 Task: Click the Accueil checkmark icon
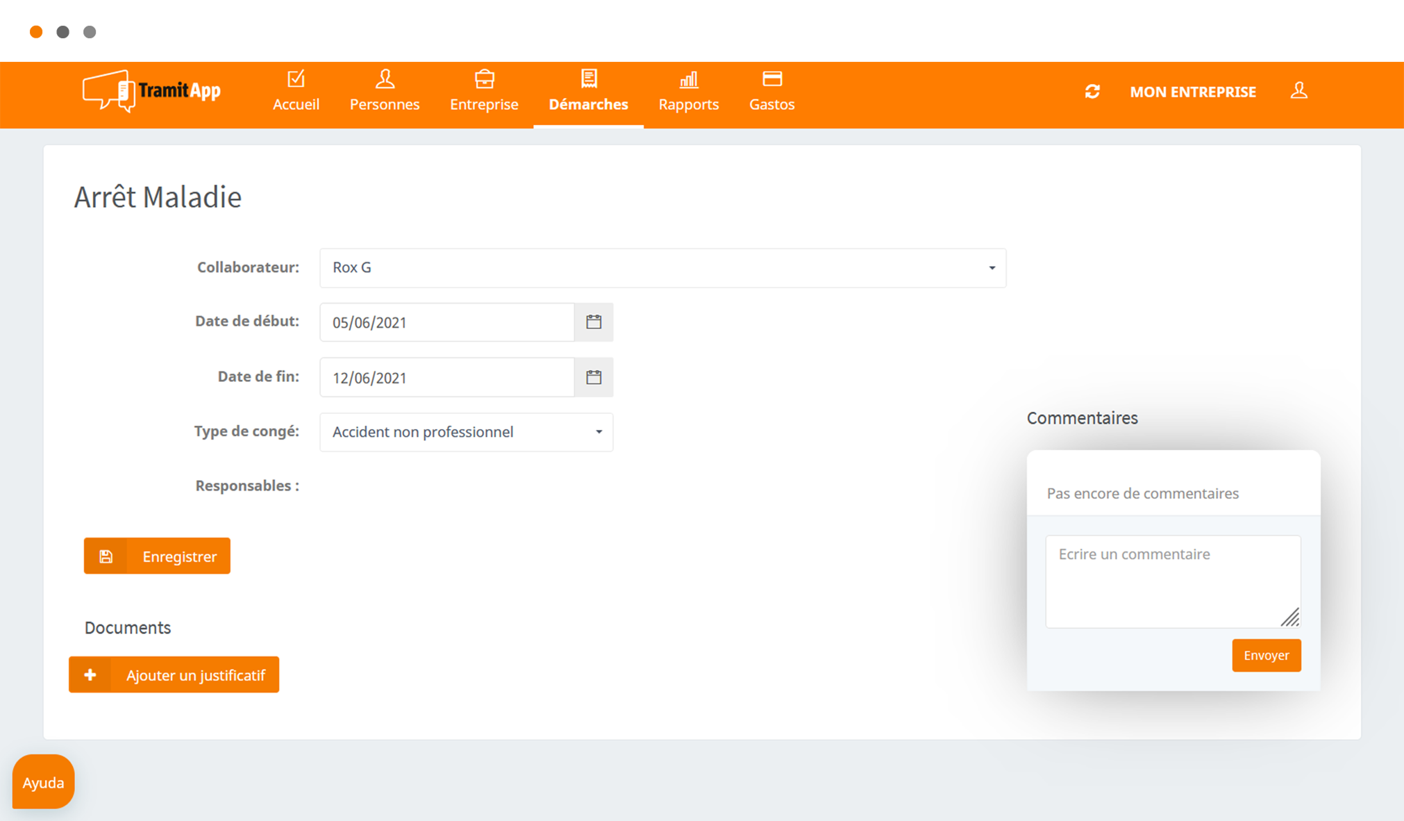[x=296, y=79]
